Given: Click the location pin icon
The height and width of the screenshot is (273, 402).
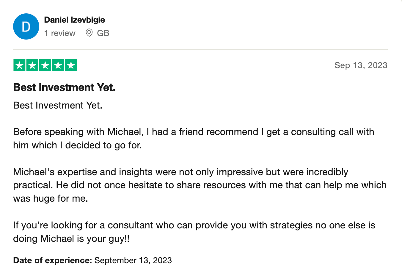Looking at the screenshot, I should click(x=89, y=33).
